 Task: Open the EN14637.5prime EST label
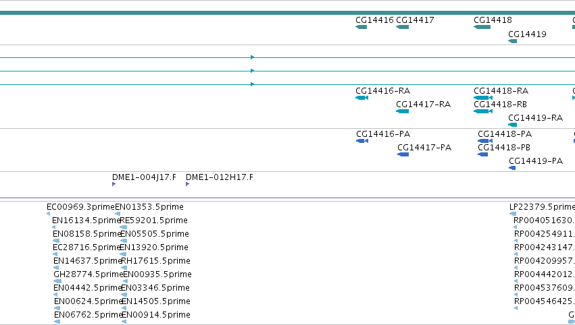click(88, 261)
